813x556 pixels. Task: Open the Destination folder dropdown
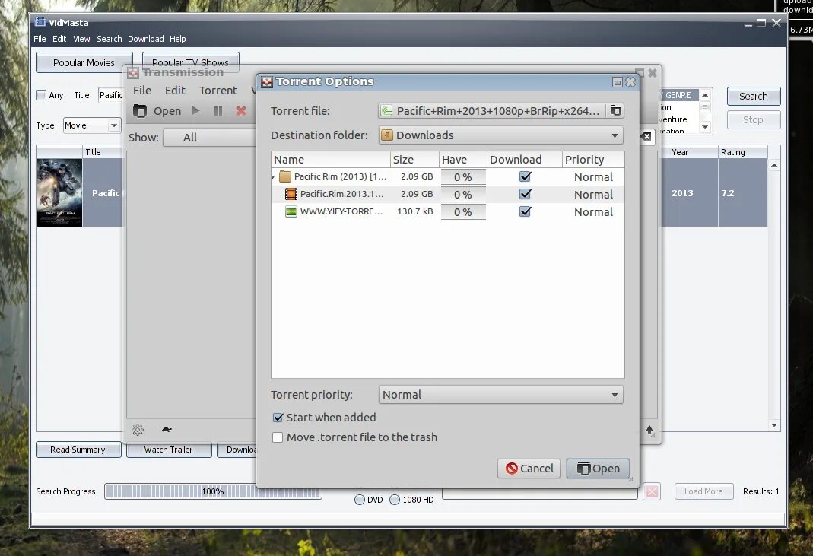point(501,135)
